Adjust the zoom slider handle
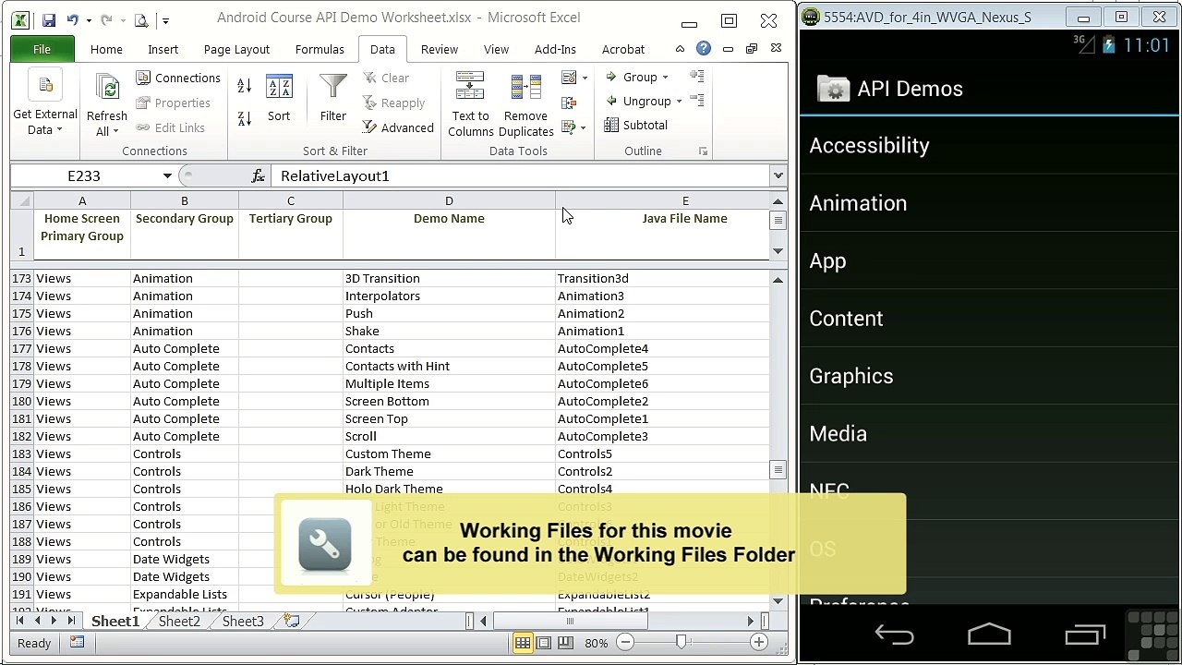 pyautogui.click(x=681, y=642)
